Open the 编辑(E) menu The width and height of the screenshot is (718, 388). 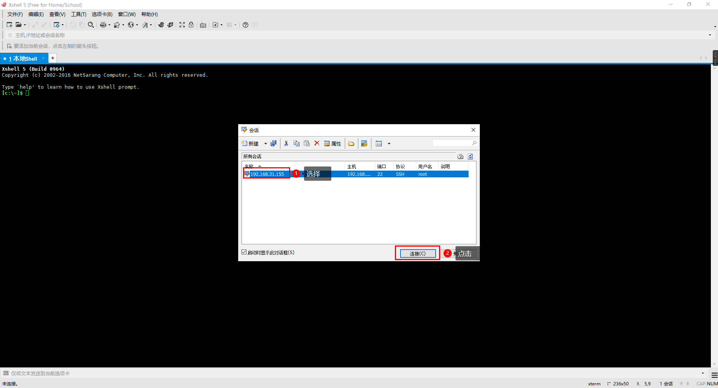pyautogui.click(x=36, y=14)
